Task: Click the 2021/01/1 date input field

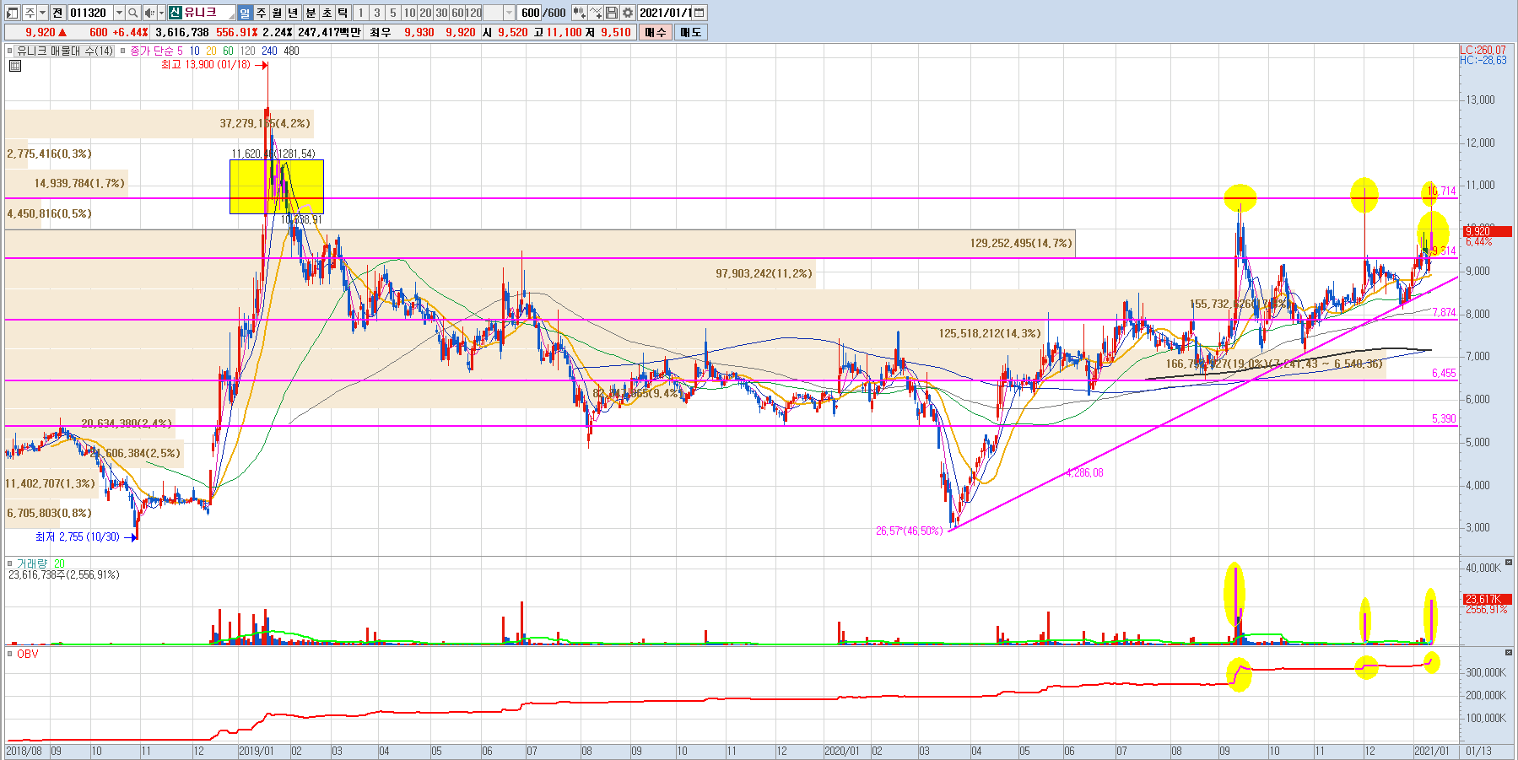Action: tap(664, 13)
